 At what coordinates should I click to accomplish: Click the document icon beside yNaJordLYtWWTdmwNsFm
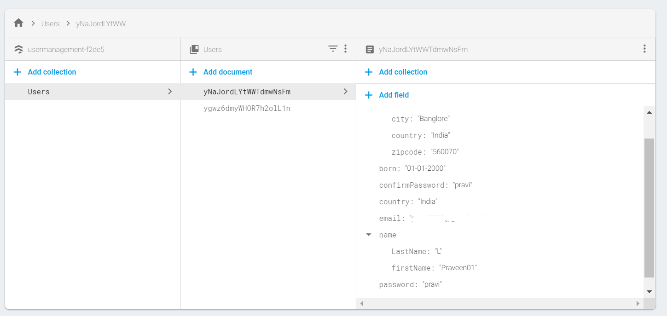tap(370, 49)
